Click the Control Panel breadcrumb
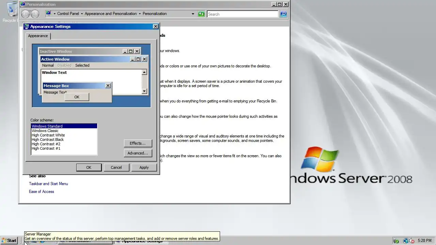Screen dimensions: 436x245 68,14
